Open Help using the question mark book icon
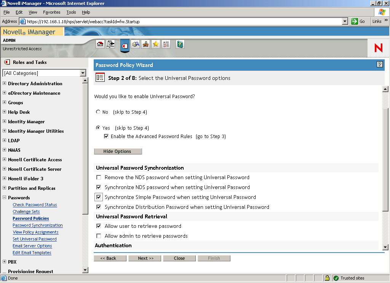Viewport: 390px width, 283px height. coord(179,44)
